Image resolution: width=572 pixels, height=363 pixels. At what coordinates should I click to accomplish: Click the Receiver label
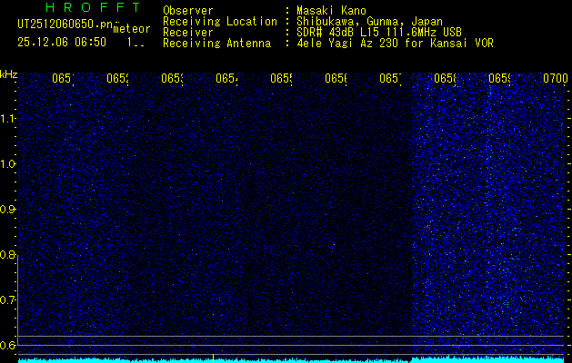(x=188, y=33)
